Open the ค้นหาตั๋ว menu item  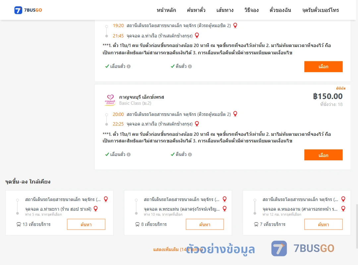196,10
